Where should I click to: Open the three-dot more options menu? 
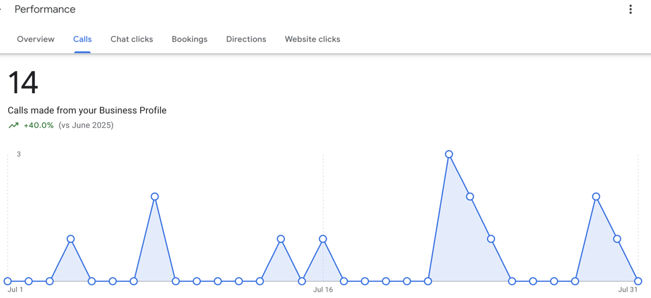tap(630, 9)
